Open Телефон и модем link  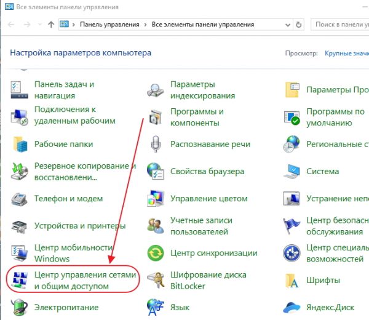[x=69, y=199]
